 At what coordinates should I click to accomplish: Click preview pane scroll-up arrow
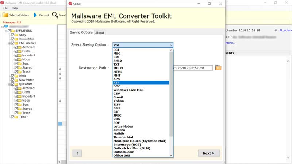[x=288, y=61]
